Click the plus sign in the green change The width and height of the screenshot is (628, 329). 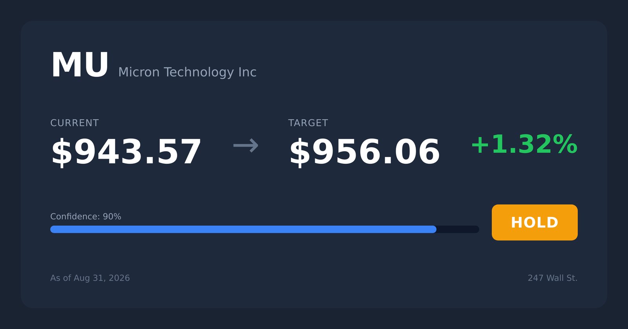(x=480, y=145)
